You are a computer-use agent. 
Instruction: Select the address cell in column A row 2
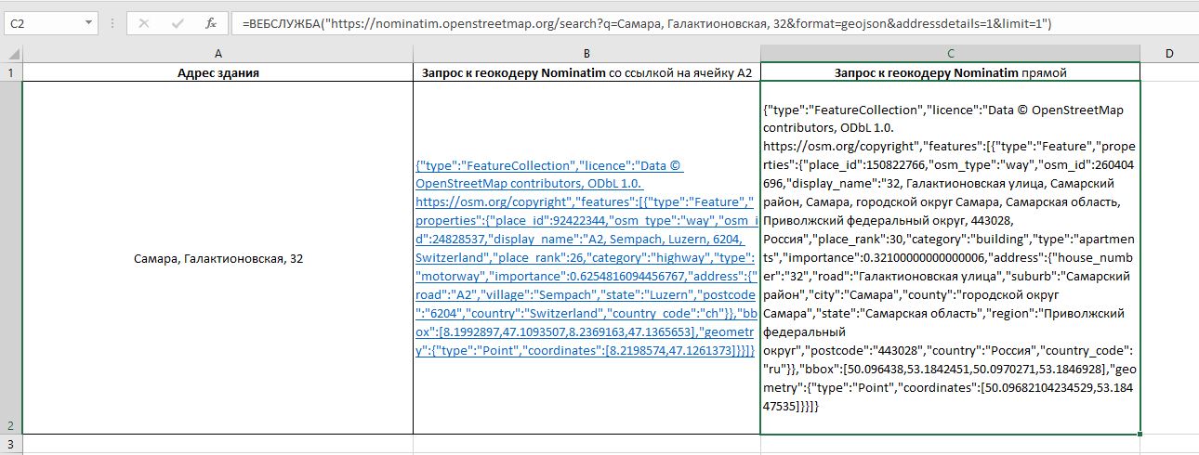217,258
